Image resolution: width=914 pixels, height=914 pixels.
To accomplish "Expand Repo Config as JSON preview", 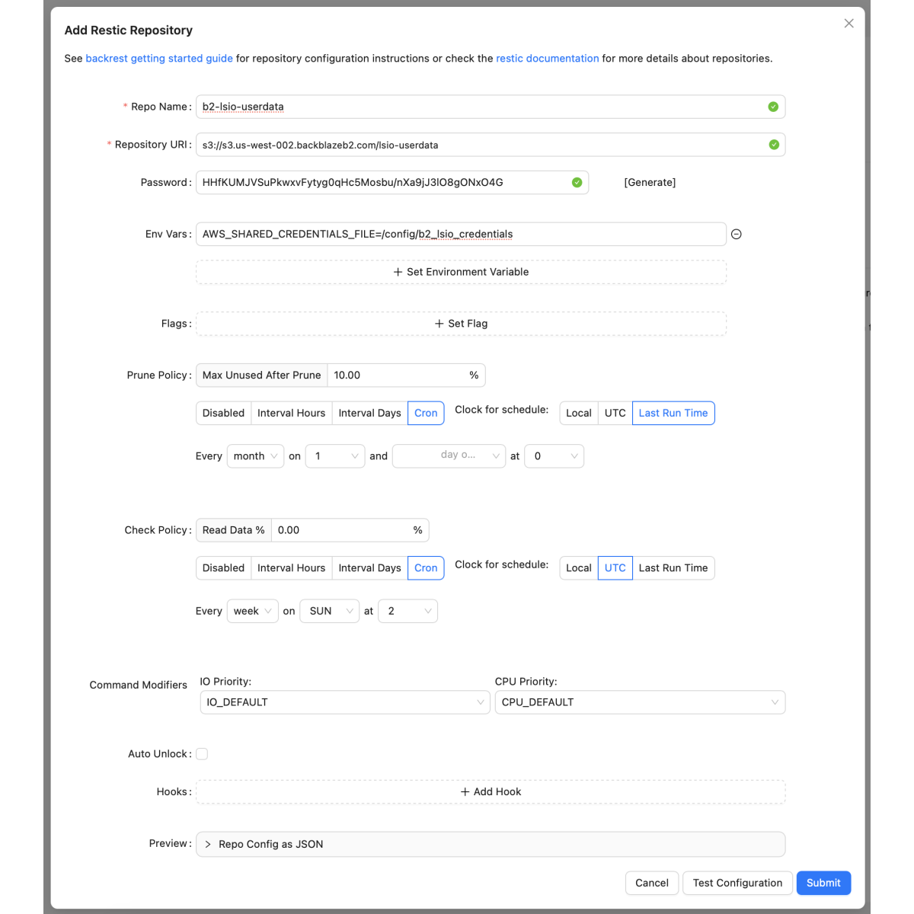I will tap(270, 844).
